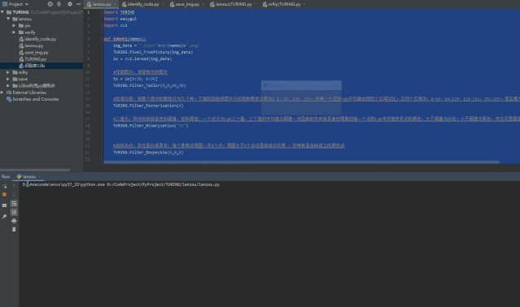Hide the Project panel with minus icon
520x307 pixels.
click(79, 4)
